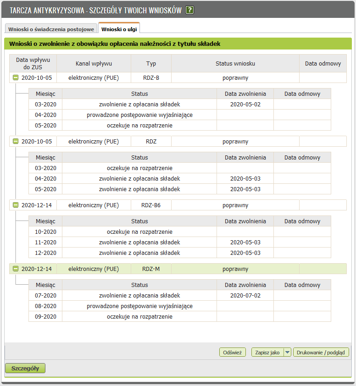Select the row for month 08-2020
The width and height of the screenshot is (356, 386).
(x=179, y=306)
